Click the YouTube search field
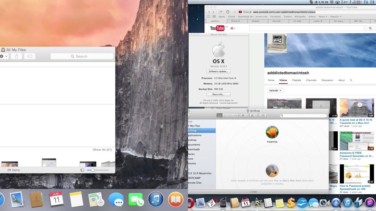The height and width of the screenshot is (211, 376). [x=307, y=28]
